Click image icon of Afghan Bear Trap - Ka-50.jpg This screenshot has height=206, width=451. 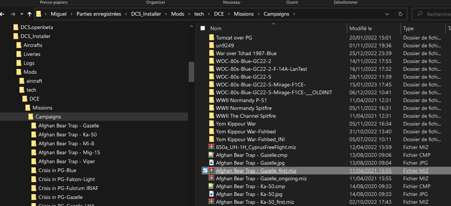coord(211,194)
